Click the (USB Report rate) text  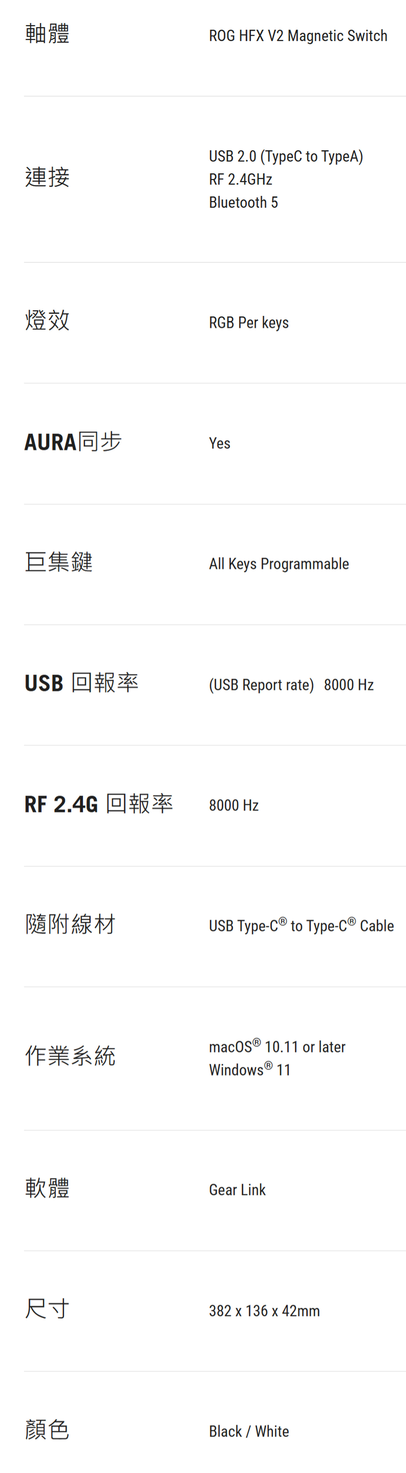tap(261, 685)
